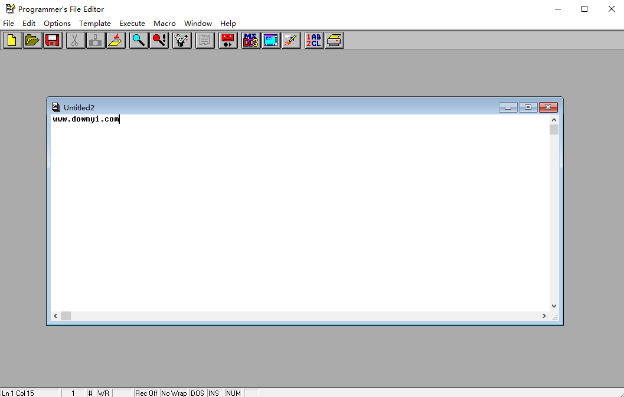This screenshot has width=624, height=397.
Task: Toggle the WR write status indicator
Action: pos(103,393)
